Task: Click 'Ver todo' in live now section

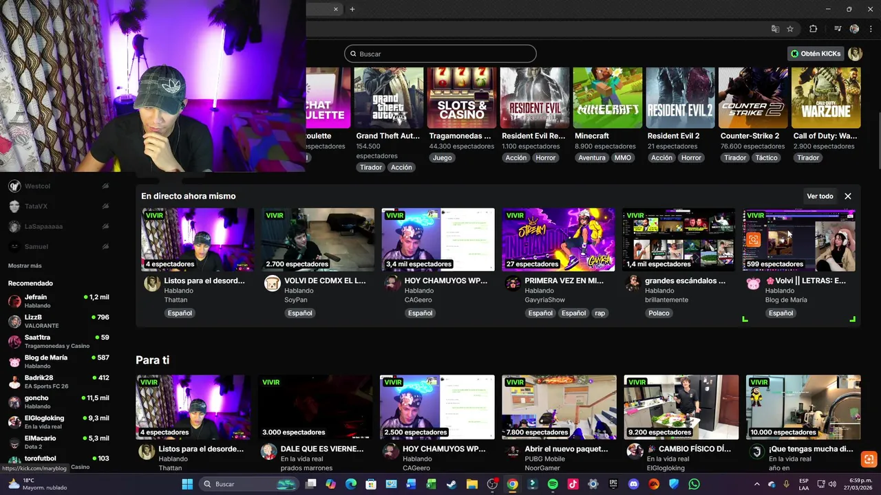Action: coord(820,196)
